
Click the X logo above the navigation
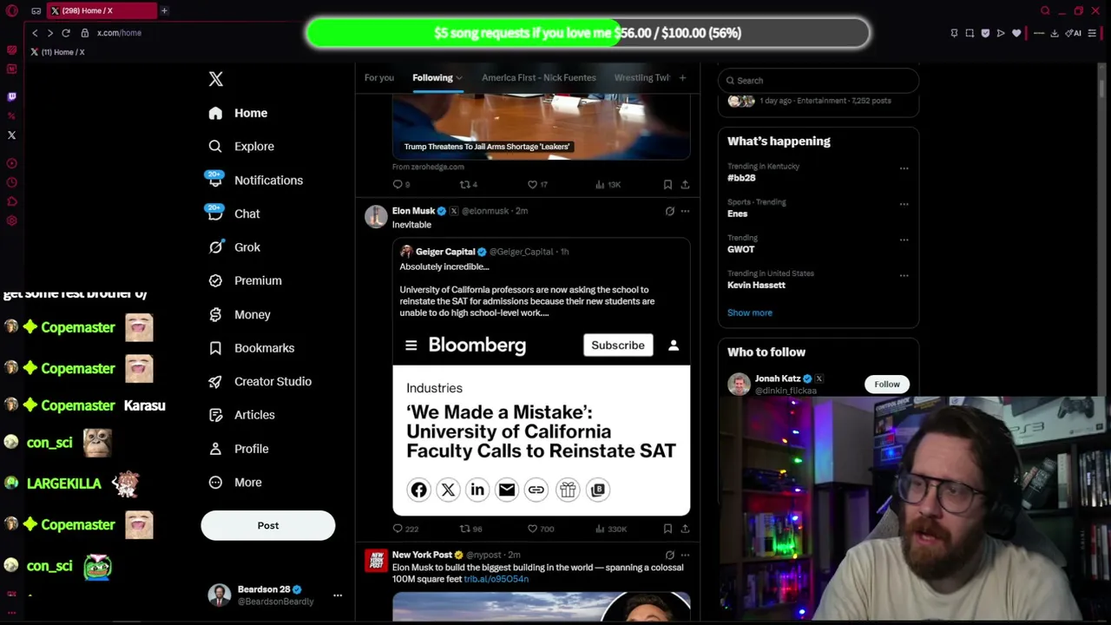point(216,79)
